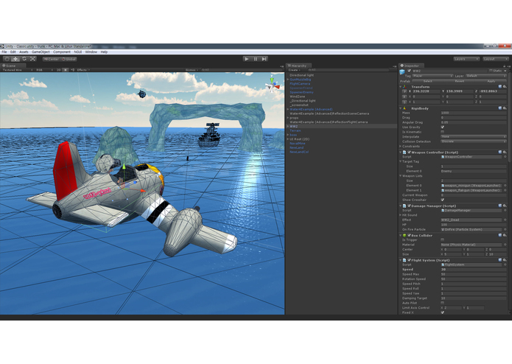512x364 pixels.
Task: Expand the boss object in Hierarchy
Action: tap(287, 135)
